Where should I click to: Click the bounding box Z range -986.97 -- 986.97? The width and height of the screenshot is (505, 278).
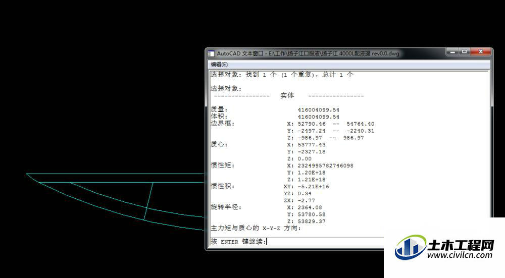pos(331,138)
